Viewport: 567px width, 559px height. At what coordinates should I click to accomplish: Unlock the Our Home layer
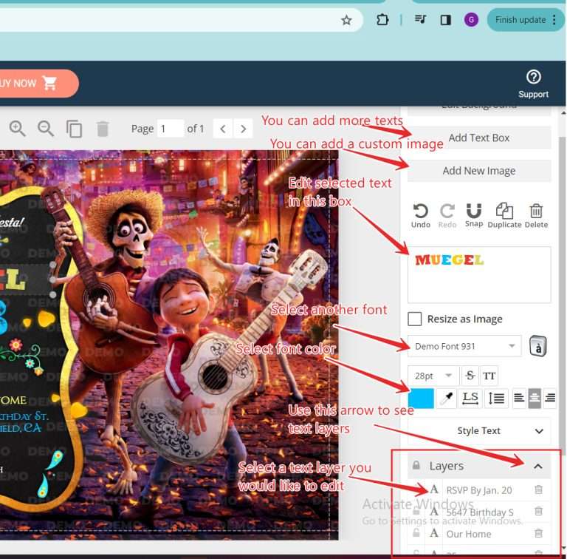coord(416,533)
